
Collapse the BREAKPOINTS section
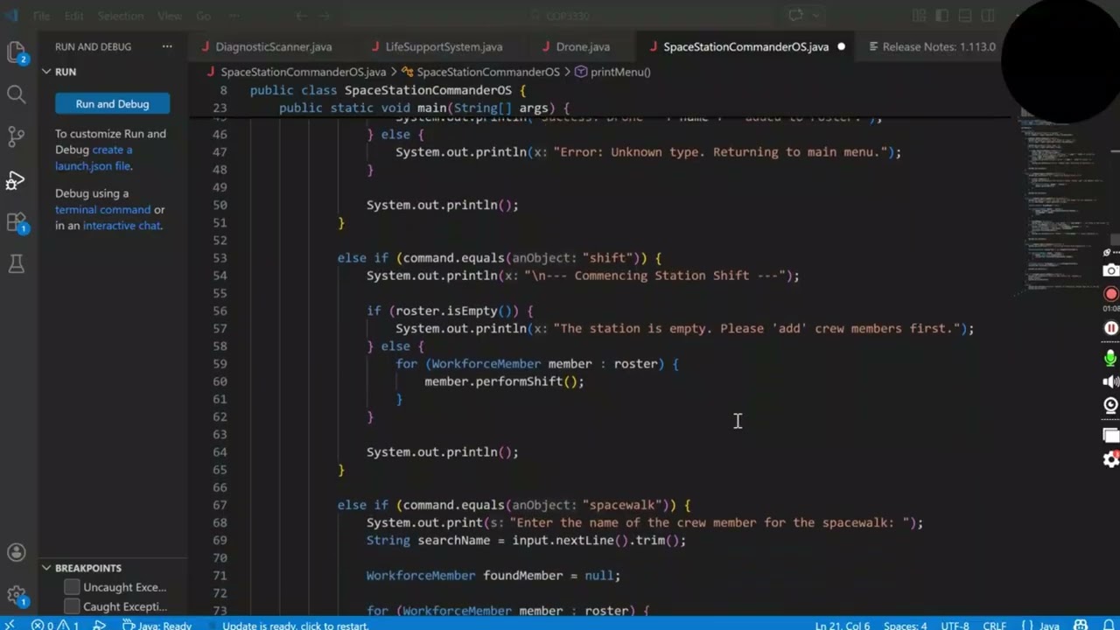point(46,568)
